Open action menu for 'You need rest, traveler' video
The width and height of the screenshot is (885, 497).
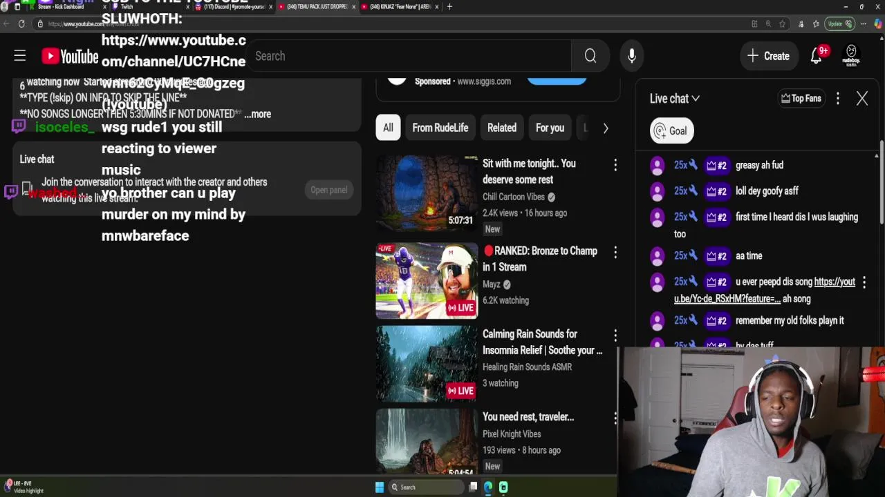(615, 418)
